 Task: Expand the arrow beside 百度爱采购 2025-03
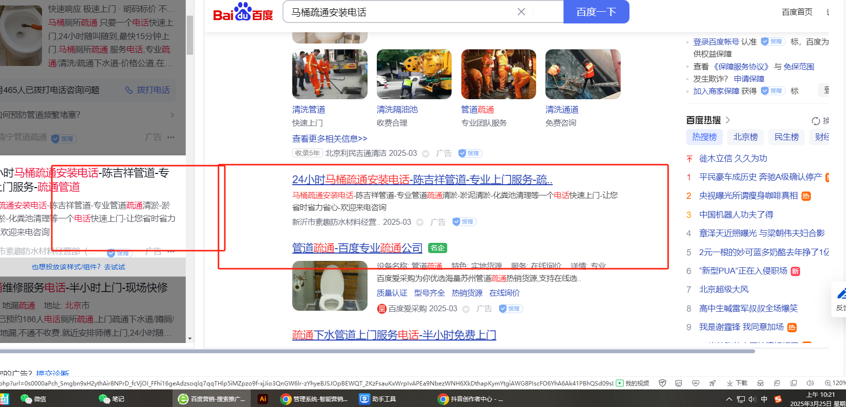466,309
